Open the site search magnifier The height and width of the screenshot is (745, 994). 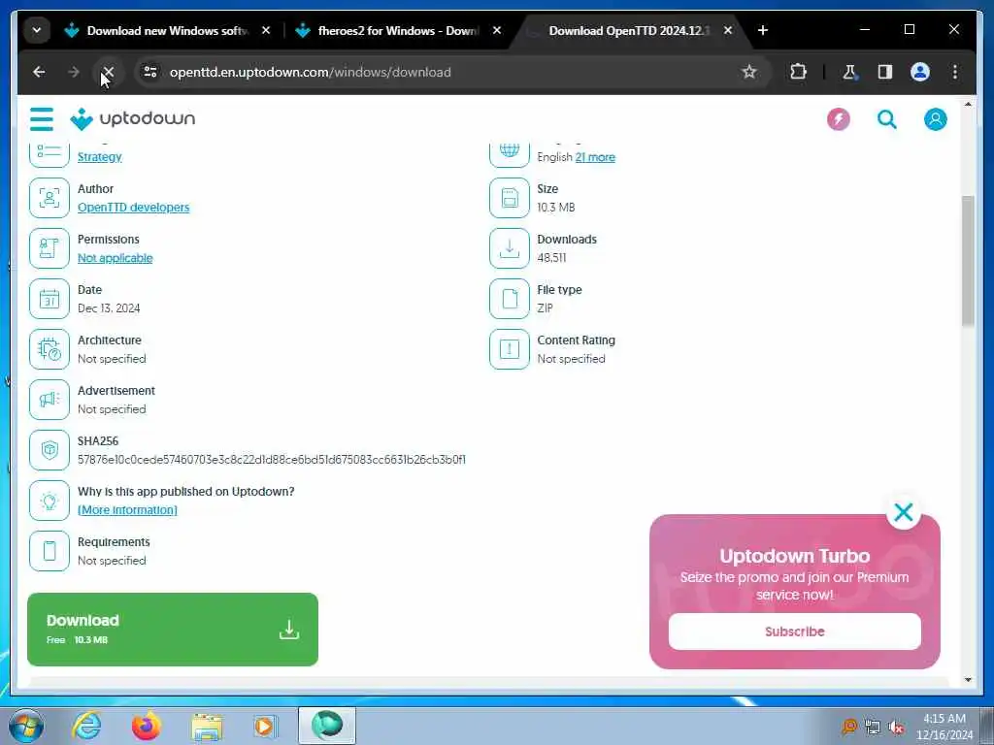(887, 119)
